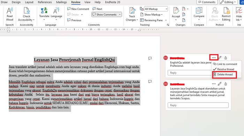Switch to the Mailings tab
This screenshot has height=136, width=244.
pyautogui.click(x=61, y=2)
